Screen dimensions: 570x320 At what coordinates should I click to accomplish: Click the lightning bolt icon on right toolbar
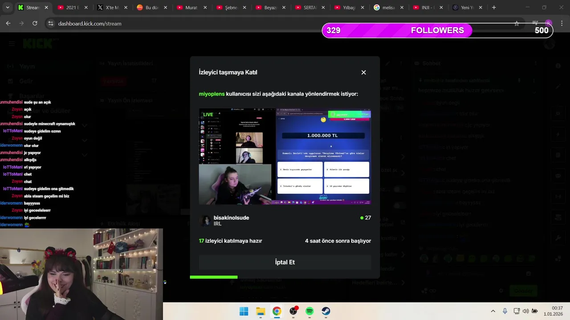pyautogui.click(x=558, y=135)
